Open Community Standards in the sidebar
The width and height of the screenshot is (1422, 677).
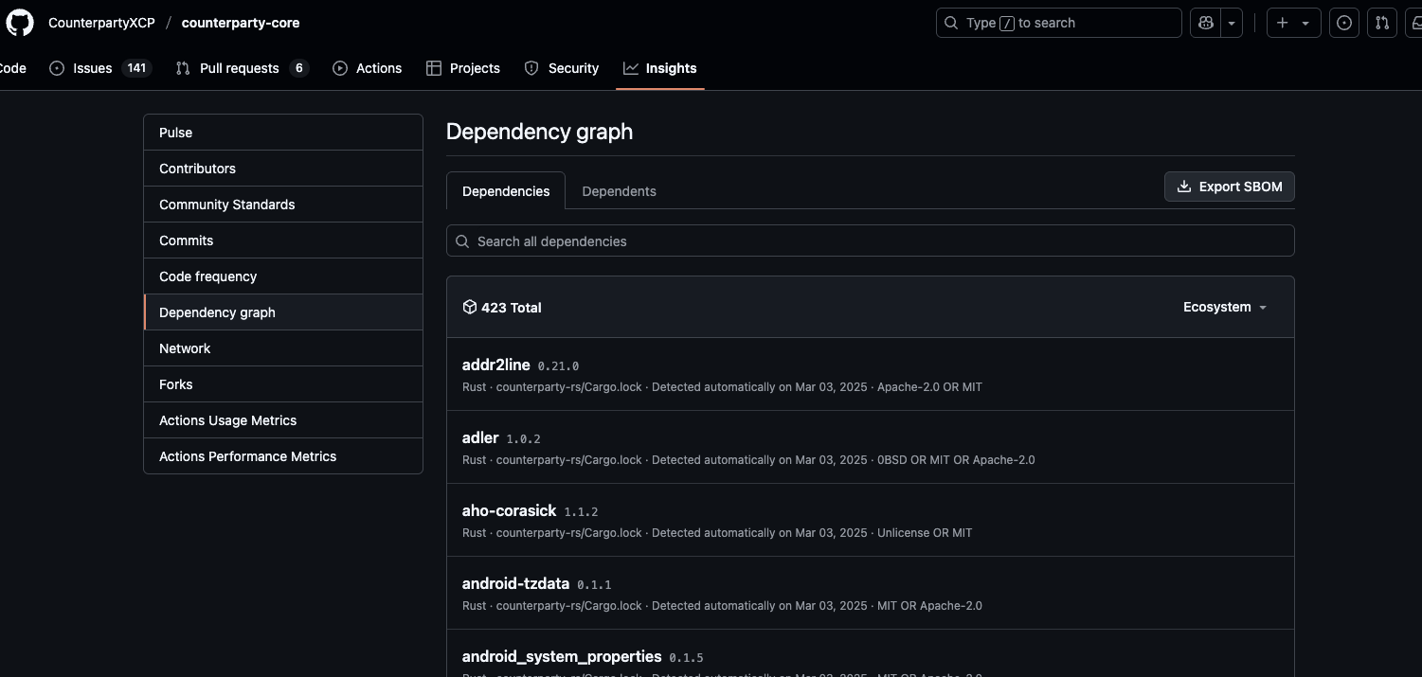(283, 205)
